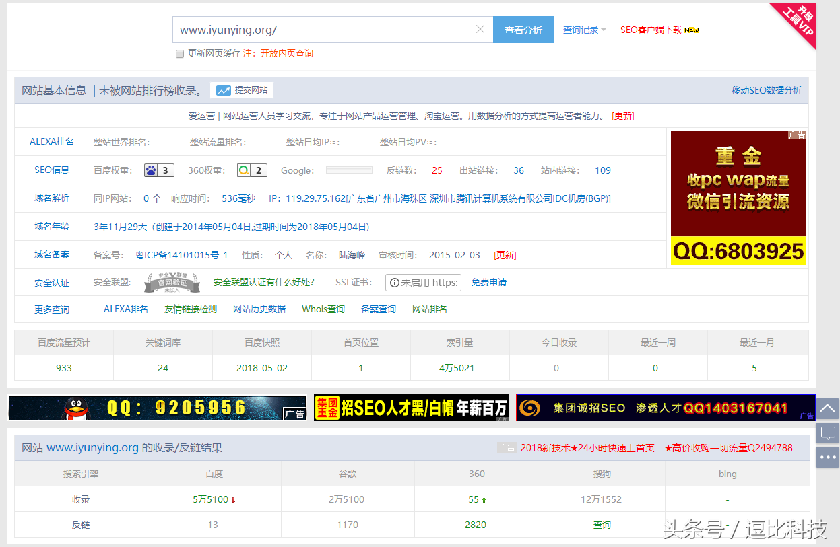Select the 域名年龄 row label

click(52, 226)
